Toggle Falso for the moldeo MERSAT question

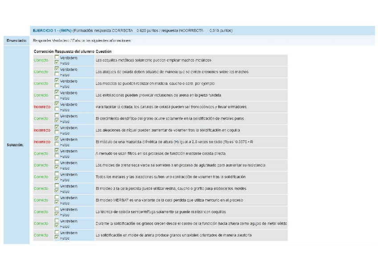pos(56,203)
